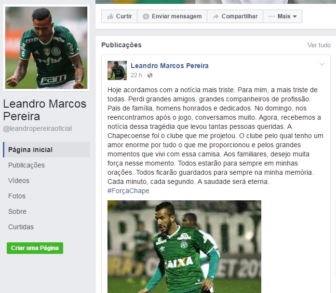Click the green Criar uma Página button
Viewport: 336px width, 293px height.
(35, 248)
